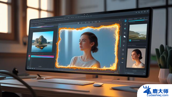Toggle the vertical pink-green strip beside color bars
The height and width of the screenshot is (97, 172).
pos(29,58)
